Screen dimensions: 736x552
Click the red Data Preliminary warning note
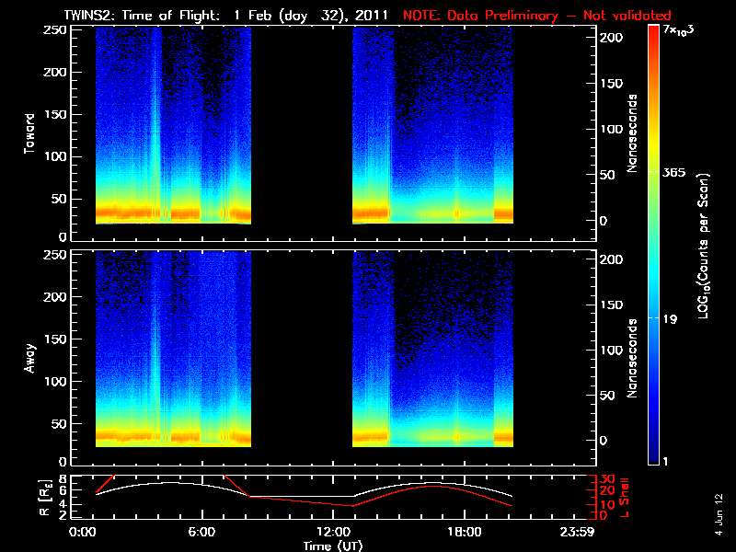(x=537, y=15)
